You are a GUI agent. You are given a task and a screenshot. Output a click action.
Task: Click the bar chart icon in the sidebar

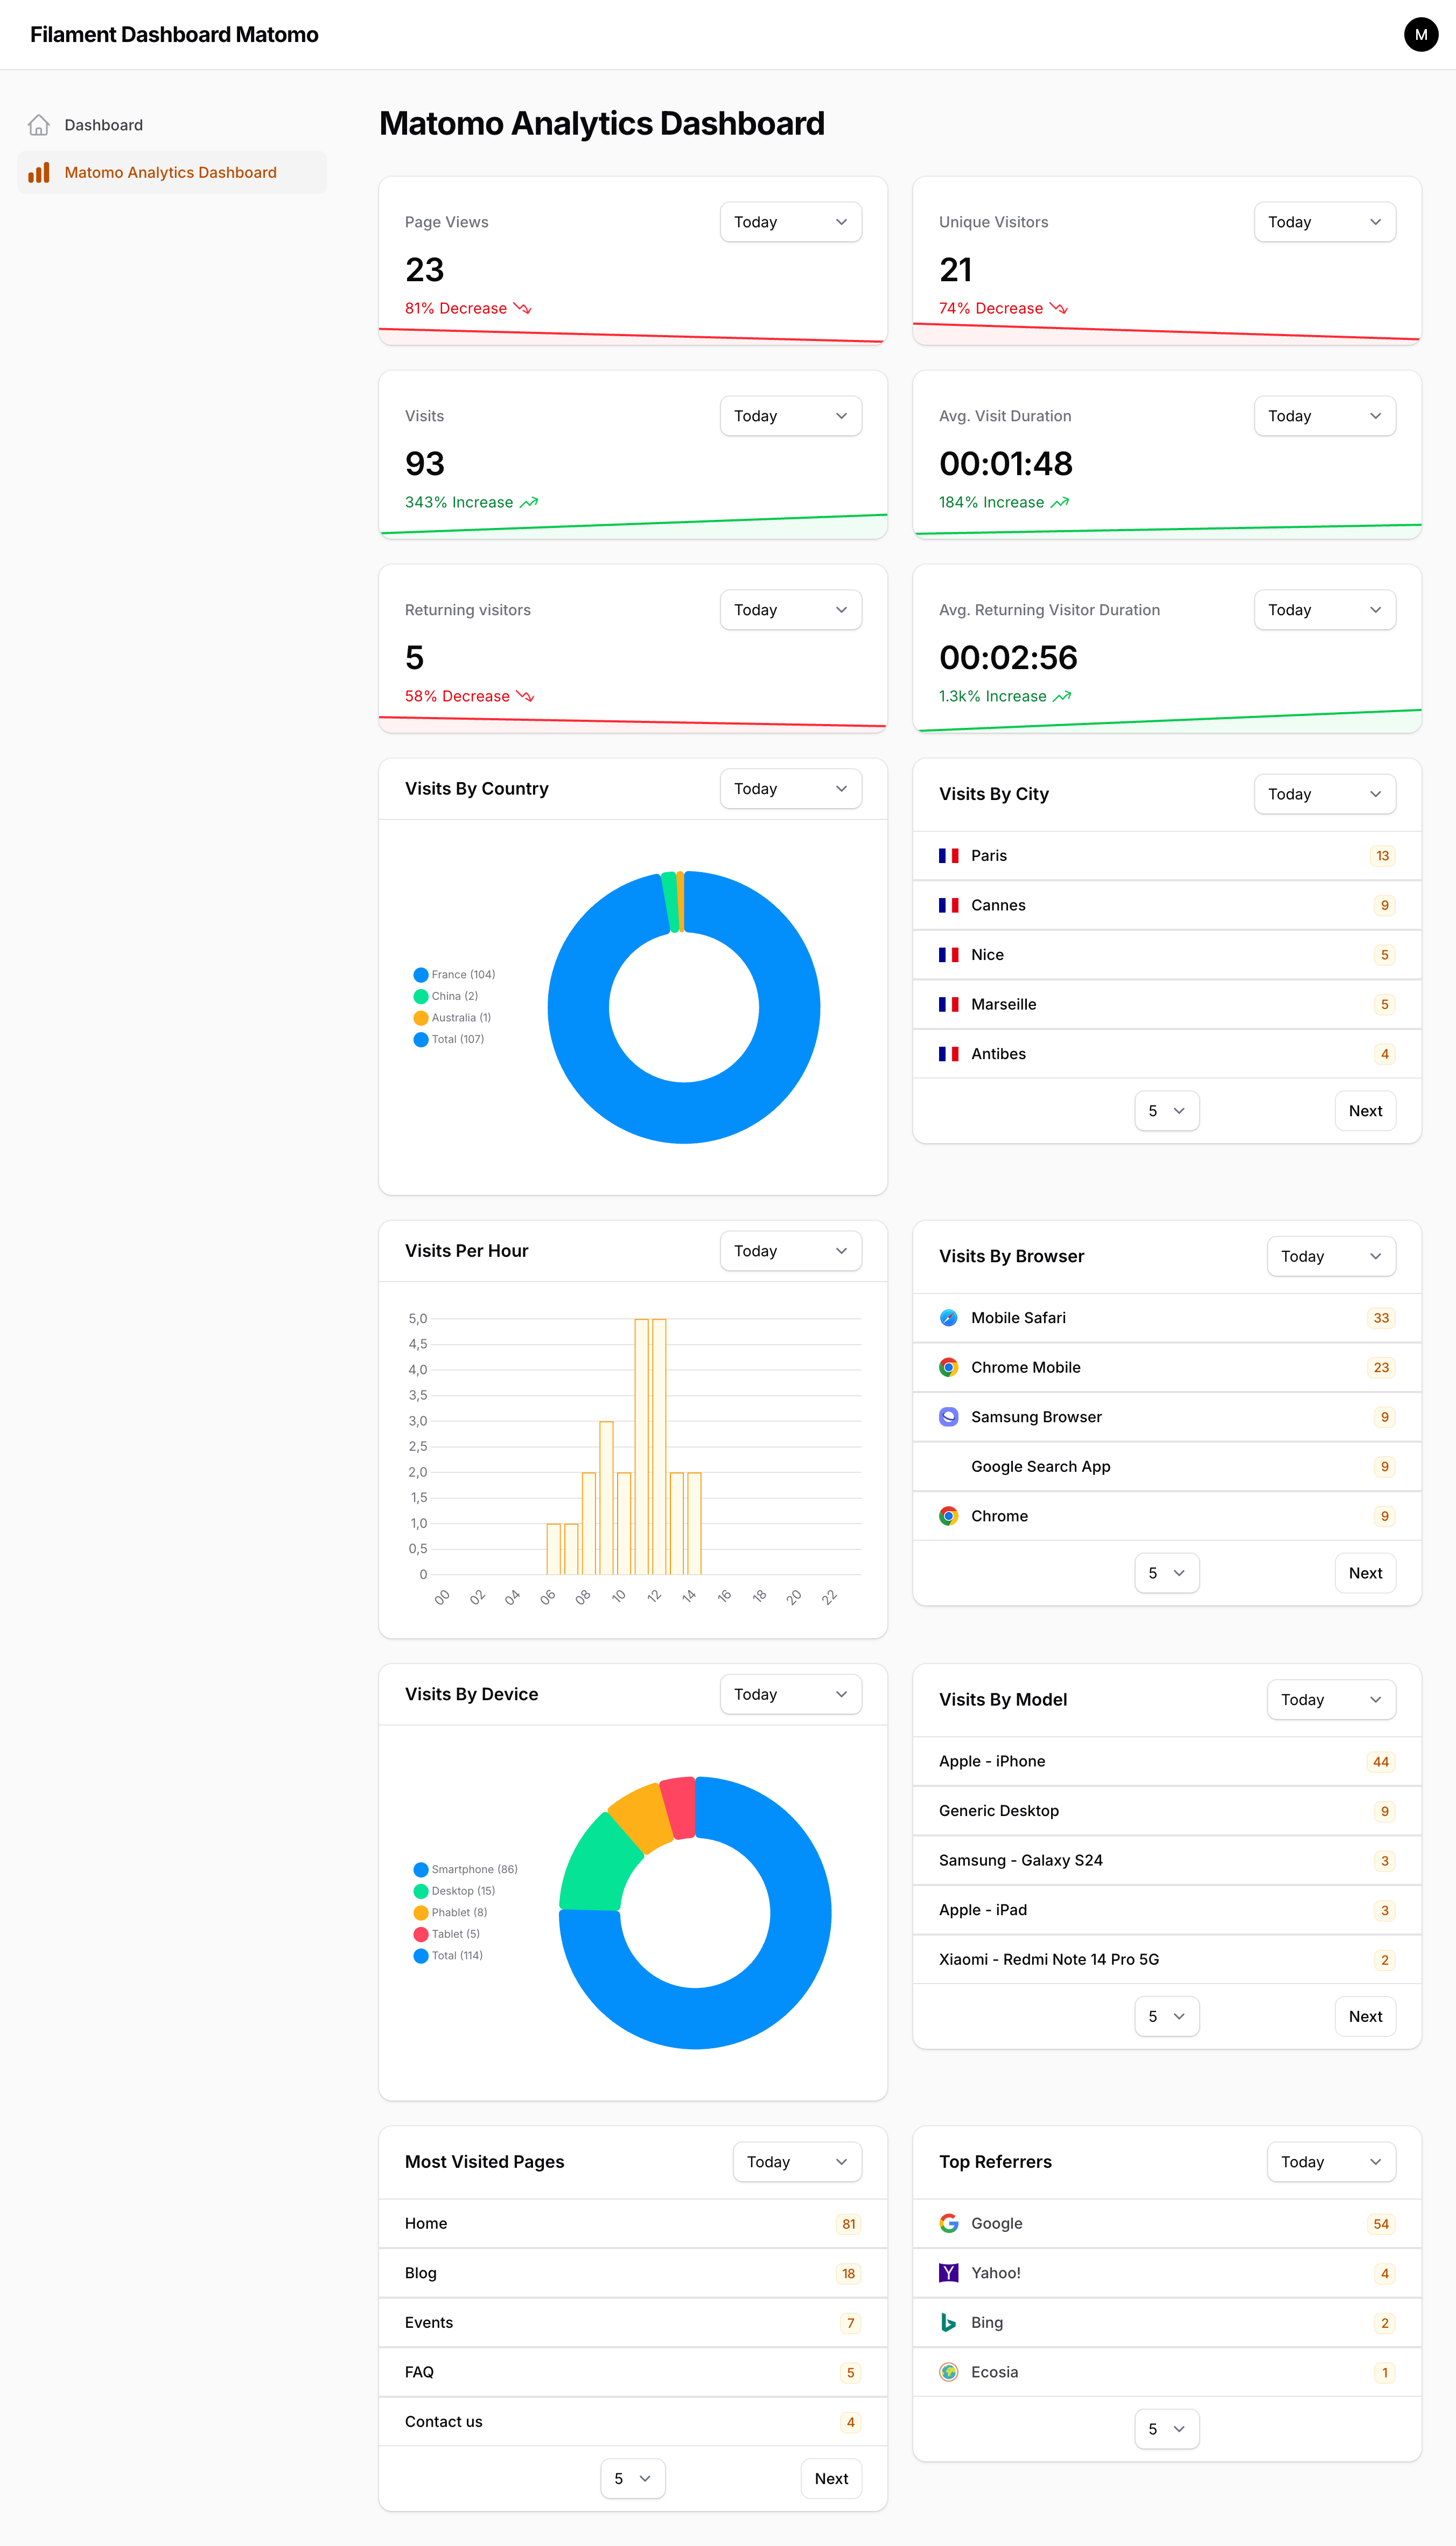pyautogui.click(x=39, y=172)
